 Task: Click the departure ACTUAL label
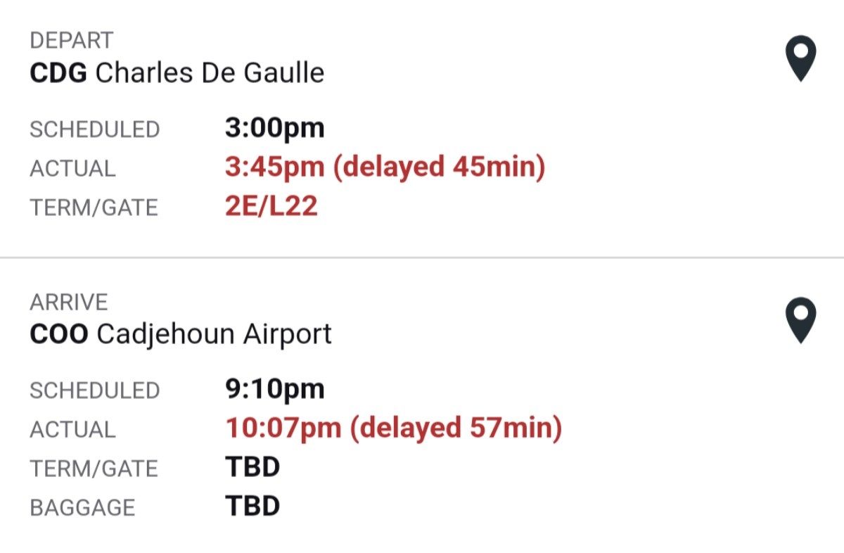72,169
